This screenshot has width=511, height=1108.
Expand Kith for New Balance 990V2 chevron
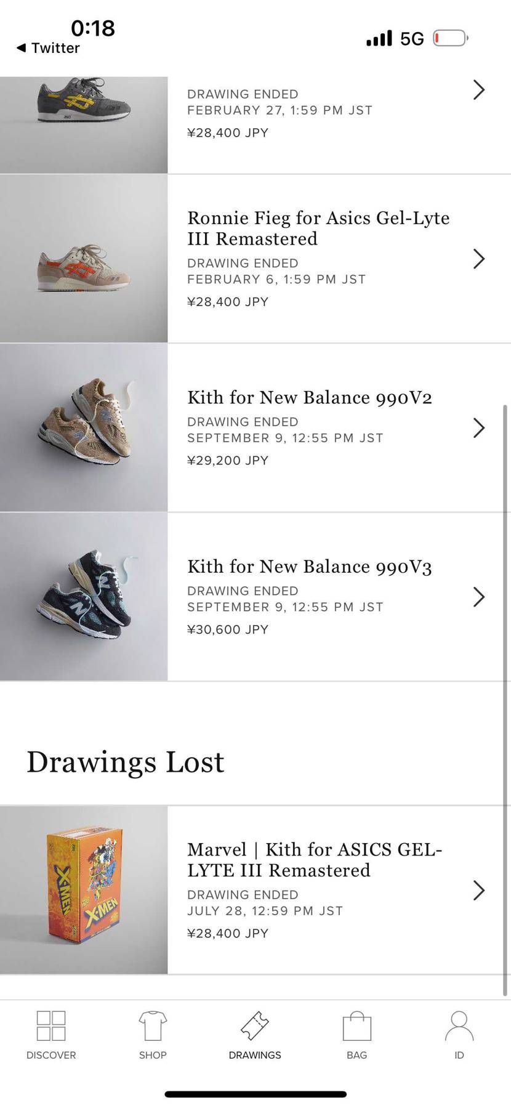[479, 427]
